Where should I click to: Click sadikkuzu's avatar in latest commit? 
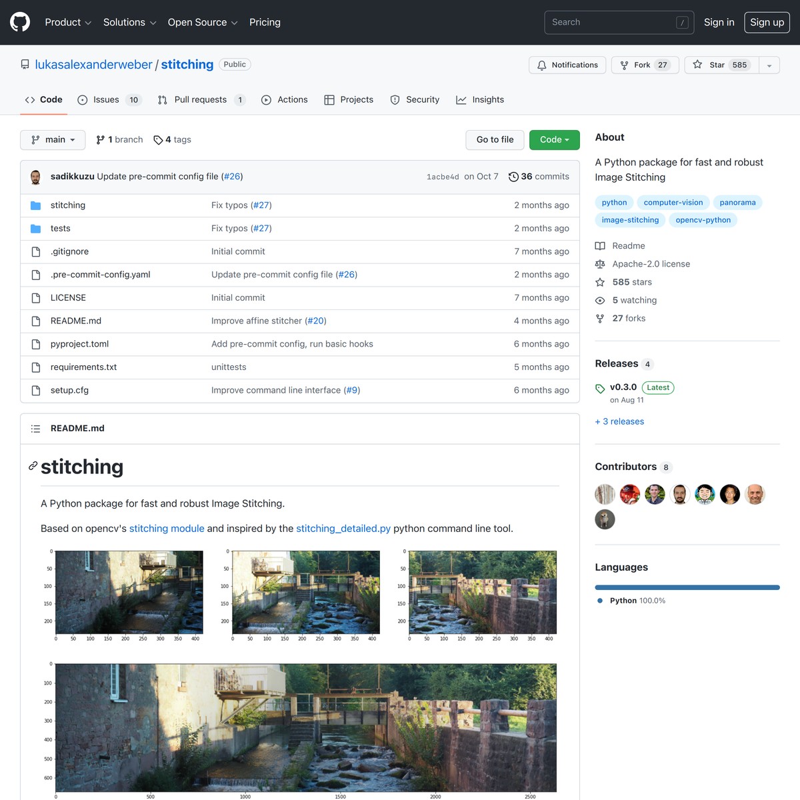point(36,177)
